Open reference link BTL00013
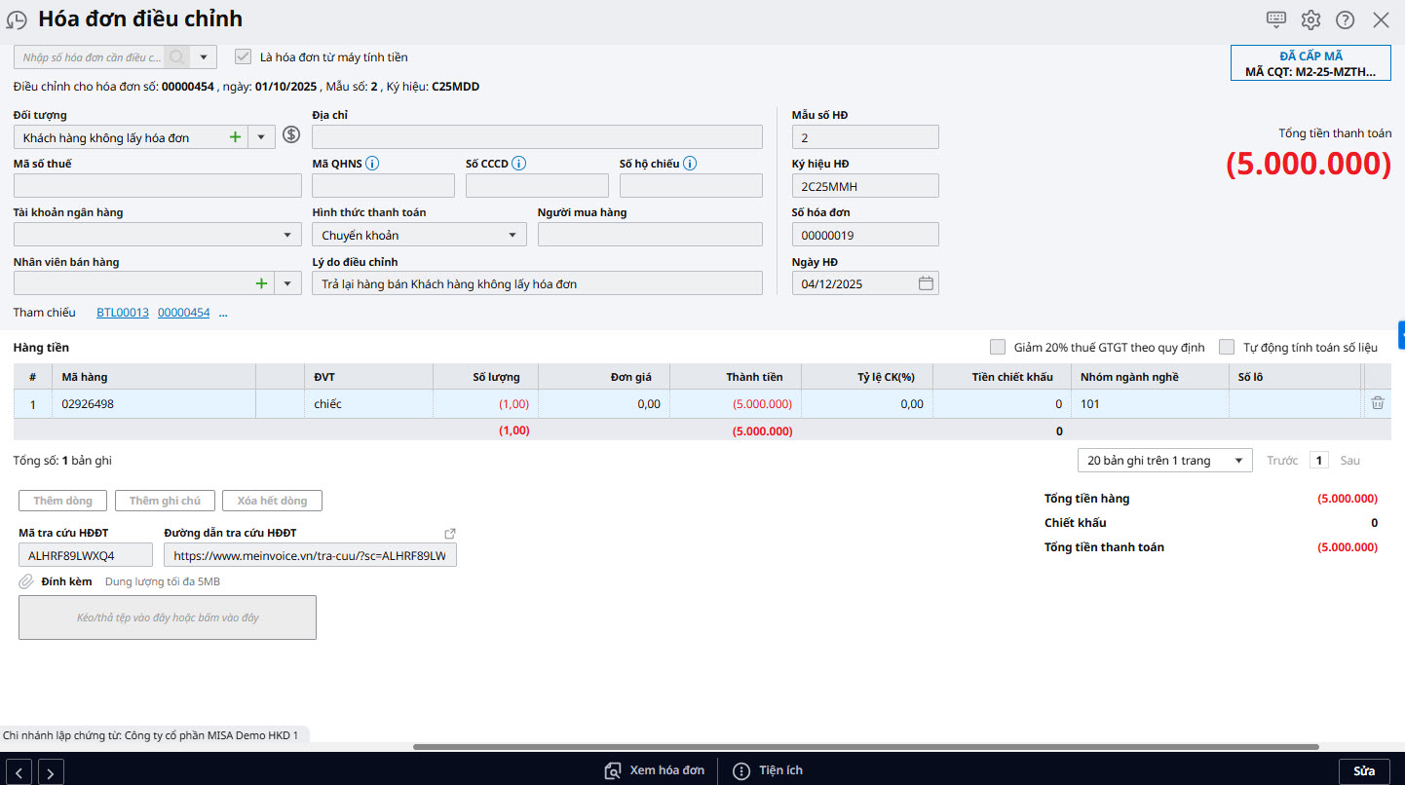 [x=123, y=313]
